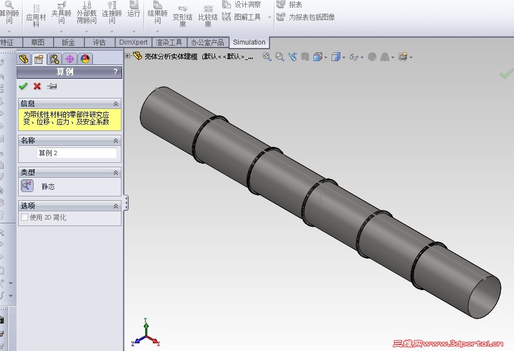Confirm the study with green checkmark

click(23, 86)
